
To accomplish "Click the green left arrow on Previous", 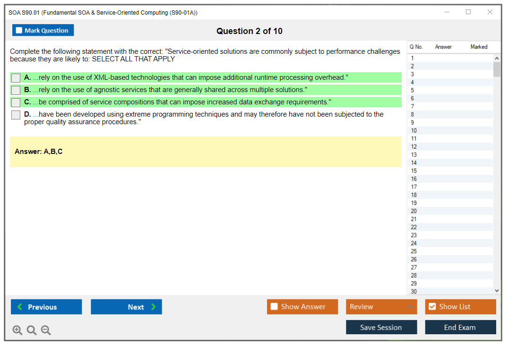I will pyautogui.click(x=20, y=307).
